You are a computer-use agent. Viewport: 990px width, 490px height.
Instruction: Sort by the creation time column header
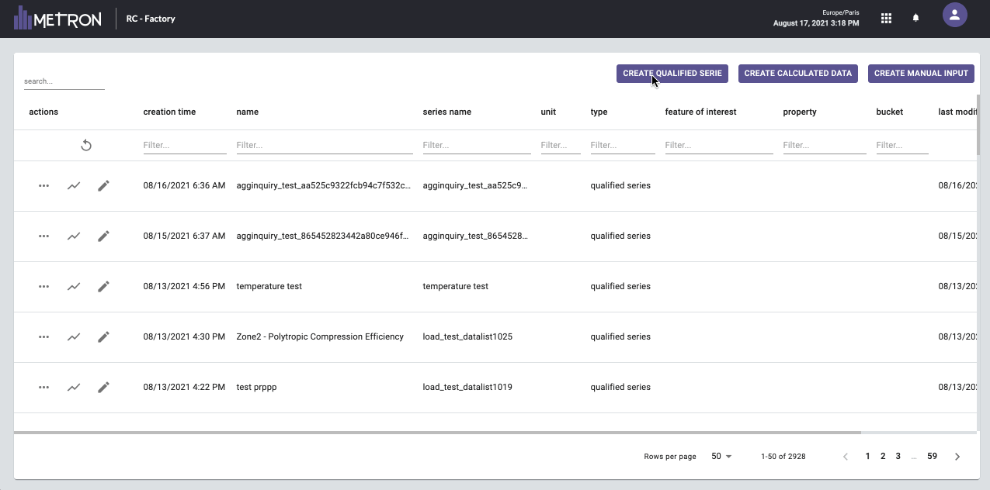tap(169, 112)
